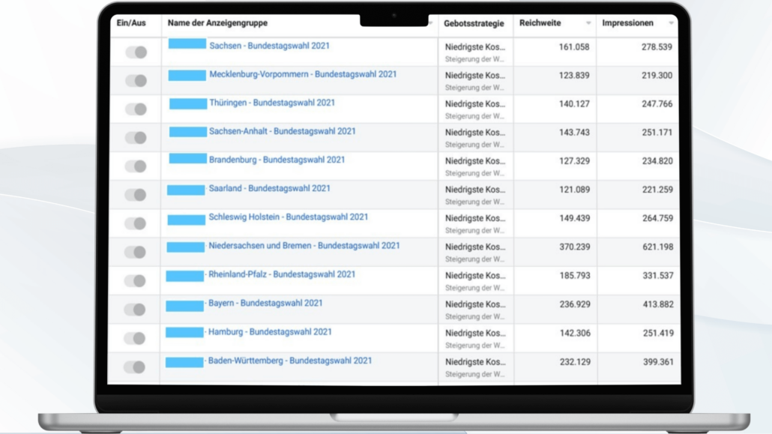Select the Niedrigste Kos... cell in the Saarland row
The height and width of the screenshot is (434, 772).
[475, 190]
